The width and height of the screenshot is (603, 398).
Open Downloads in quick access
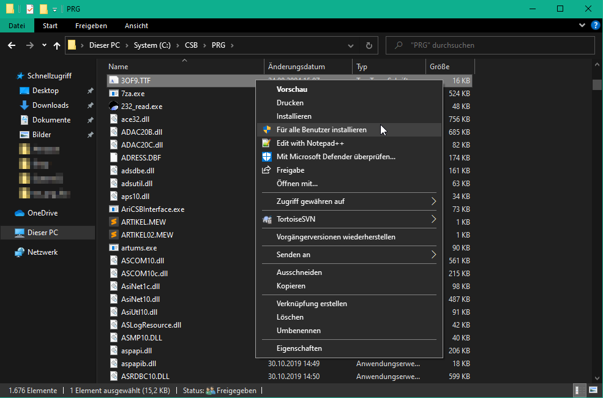tap(50, 105)
